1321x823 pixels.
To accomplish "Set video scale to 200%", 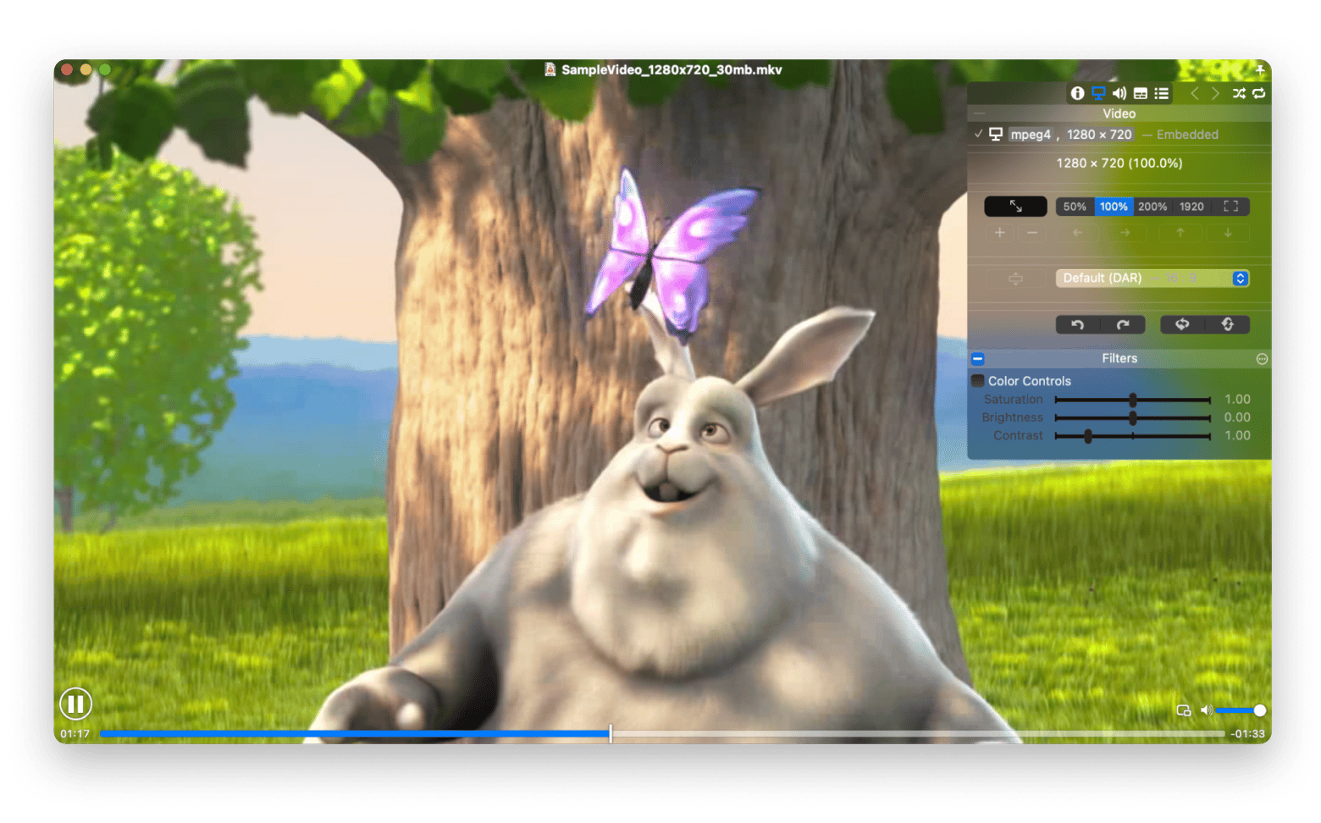I will pyautogui.click(x=1152, y=207).
